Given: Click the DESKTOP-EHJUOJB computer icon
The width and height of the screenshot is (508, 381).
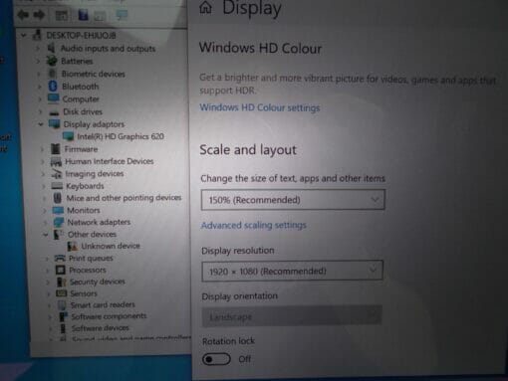Looking at the screenshot, I should [x=37, y=35].
